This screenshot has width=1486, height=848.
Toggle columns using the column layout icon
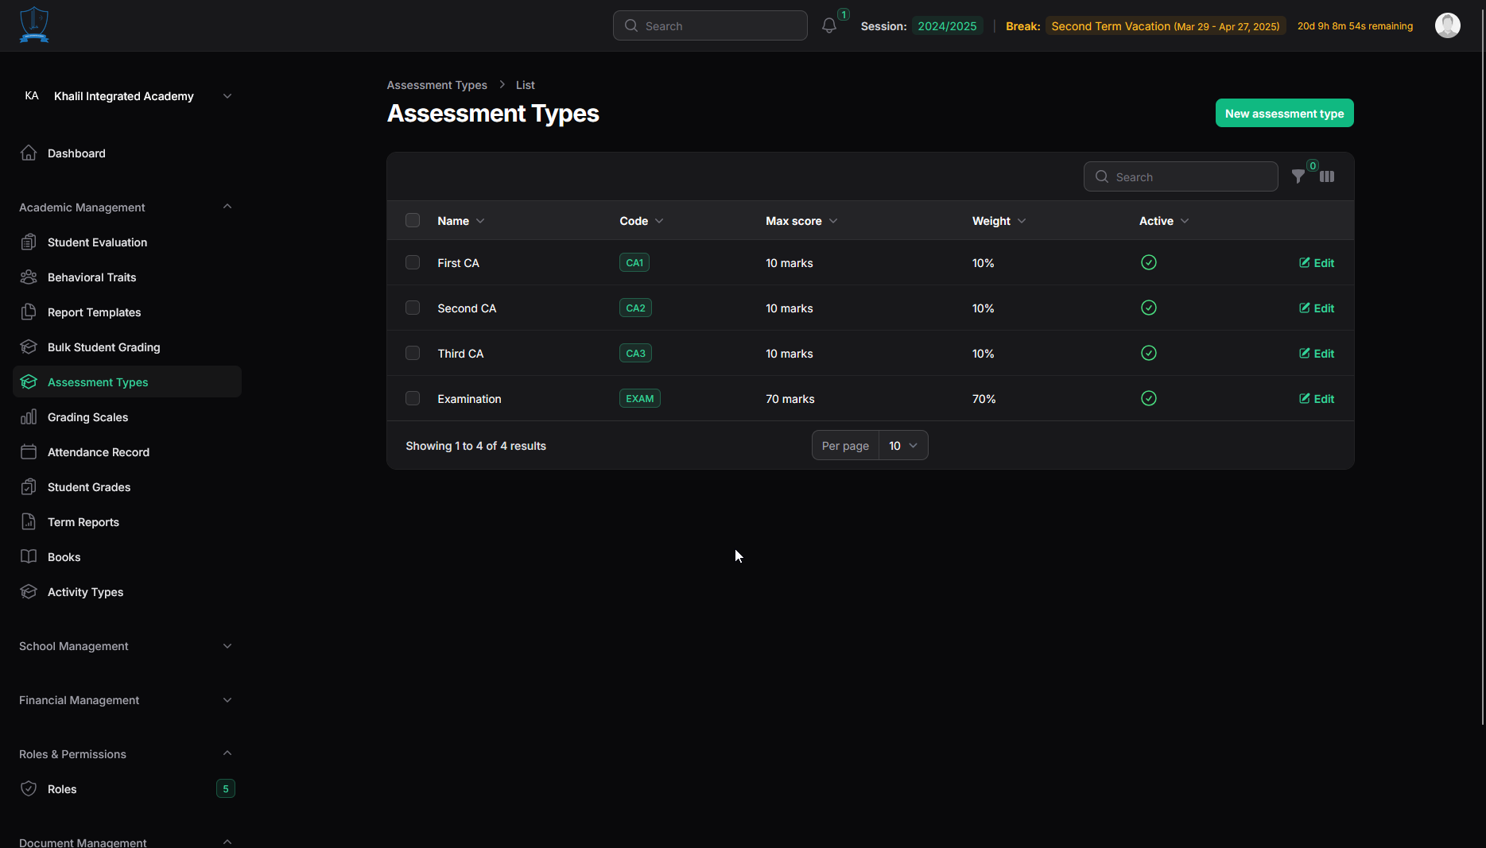pos(1327,176)
